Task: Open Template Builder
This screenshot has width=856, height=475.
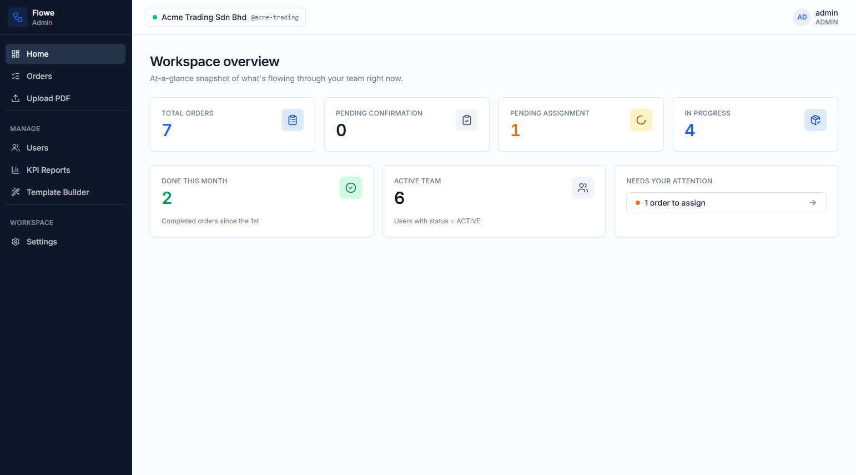Action: click(x=66, y=192)
